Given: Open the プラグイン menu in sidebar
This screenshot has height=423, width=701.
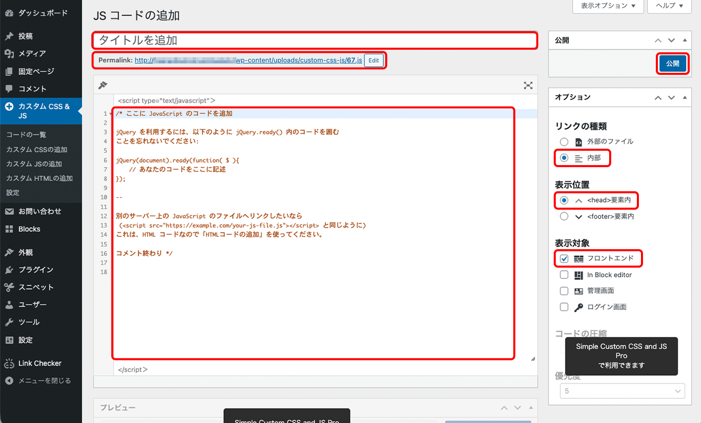Looking at the screenshot, I should pos(35,270).
